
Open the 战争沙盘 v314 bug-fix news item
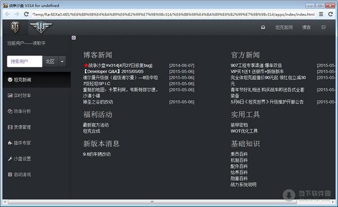pyautogui.click(x=118, y=65)
